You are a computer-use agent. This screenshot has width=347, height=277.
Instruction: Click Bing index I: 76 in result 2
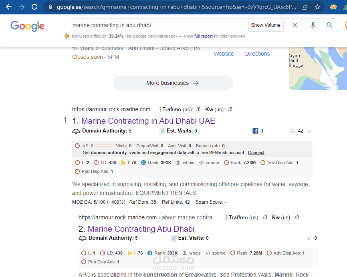click(135, 253)
